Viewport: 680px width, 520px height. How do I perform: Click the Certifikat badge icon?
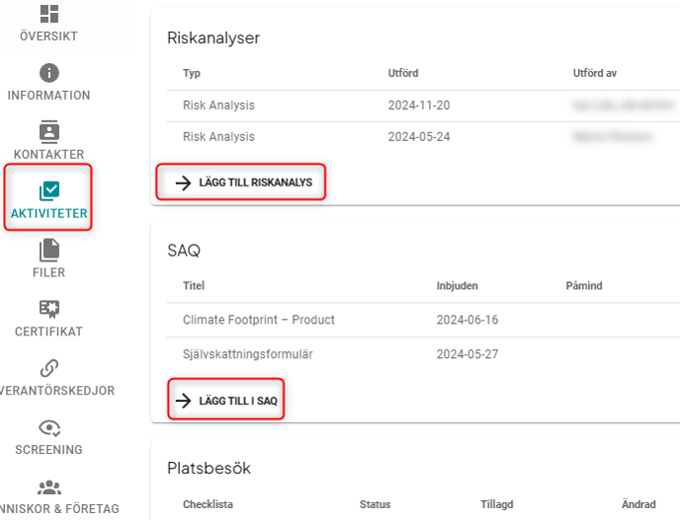click(x=48, y=309)
